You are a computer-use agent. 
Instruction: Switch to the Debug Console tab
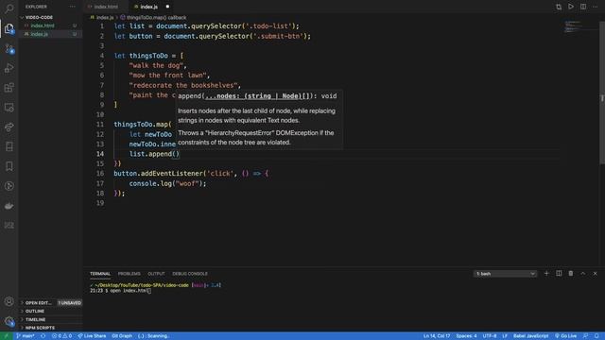(190, 274)
